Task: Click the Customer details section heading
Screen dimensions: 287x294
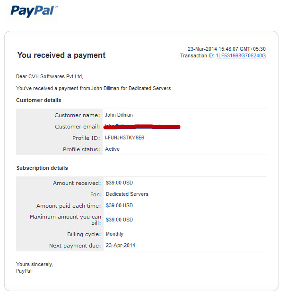Action: [39, 100]
